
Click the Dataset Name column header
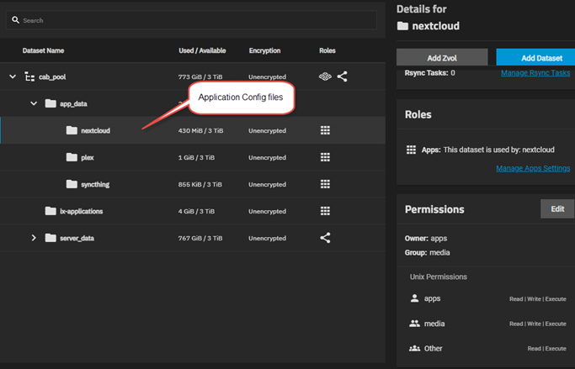pyautogui.click(x=43, y=50)
